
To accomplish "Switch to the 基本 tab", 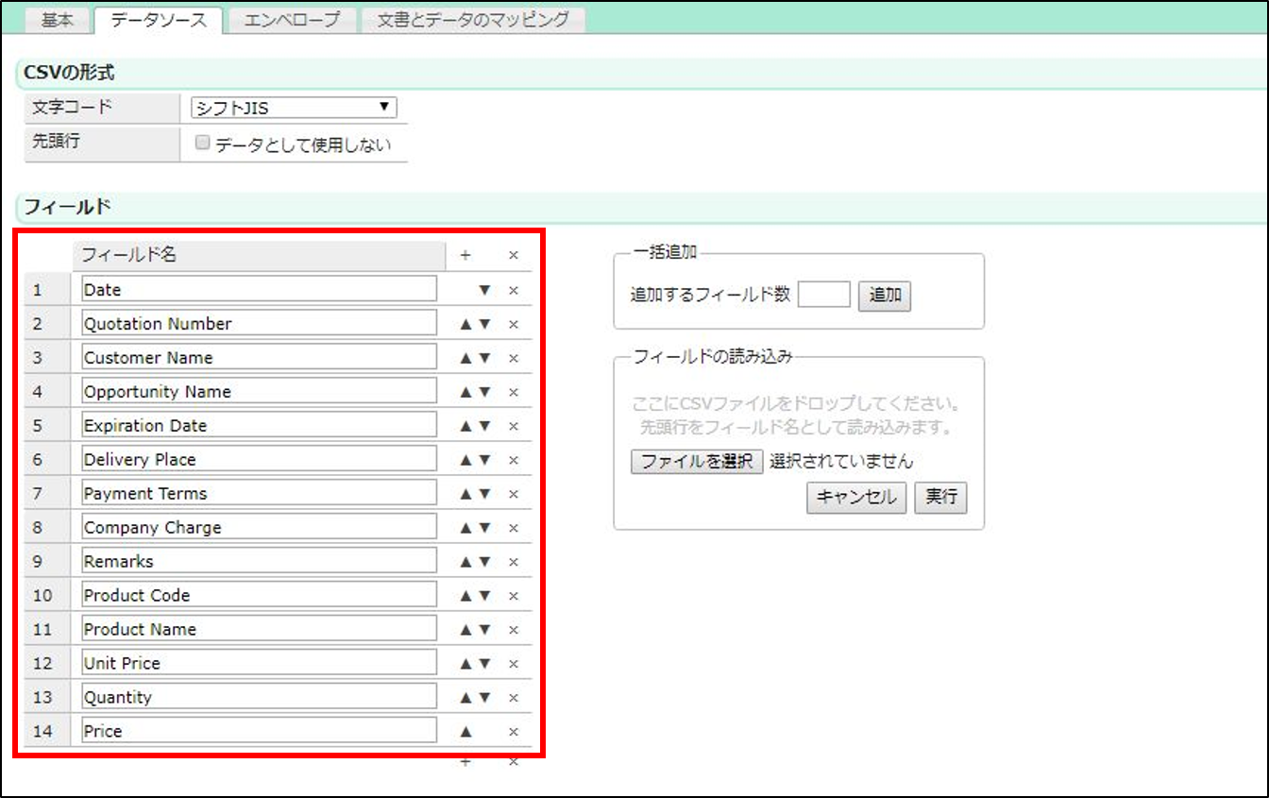I will click(57, 20).
